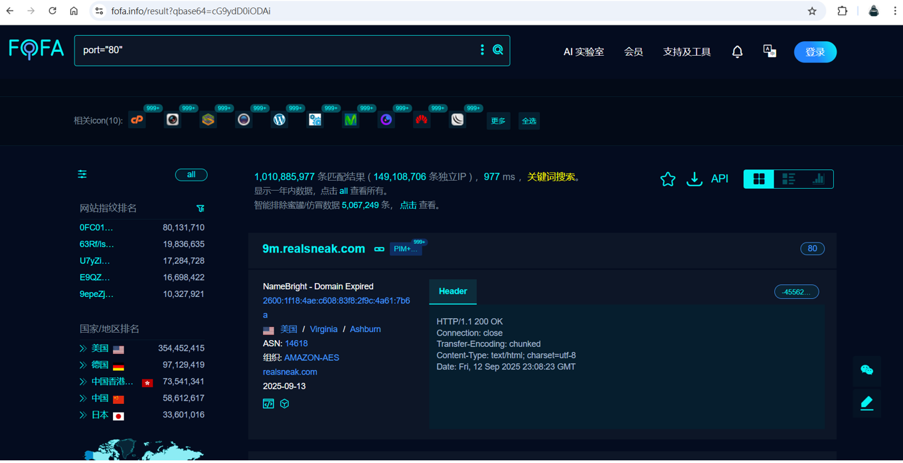Download results with the download icon

[x=695, y=179]
